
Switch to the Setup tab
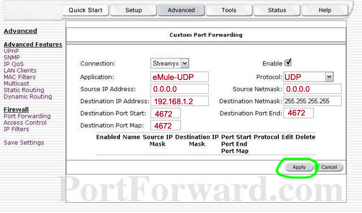(x=133, y=10)
